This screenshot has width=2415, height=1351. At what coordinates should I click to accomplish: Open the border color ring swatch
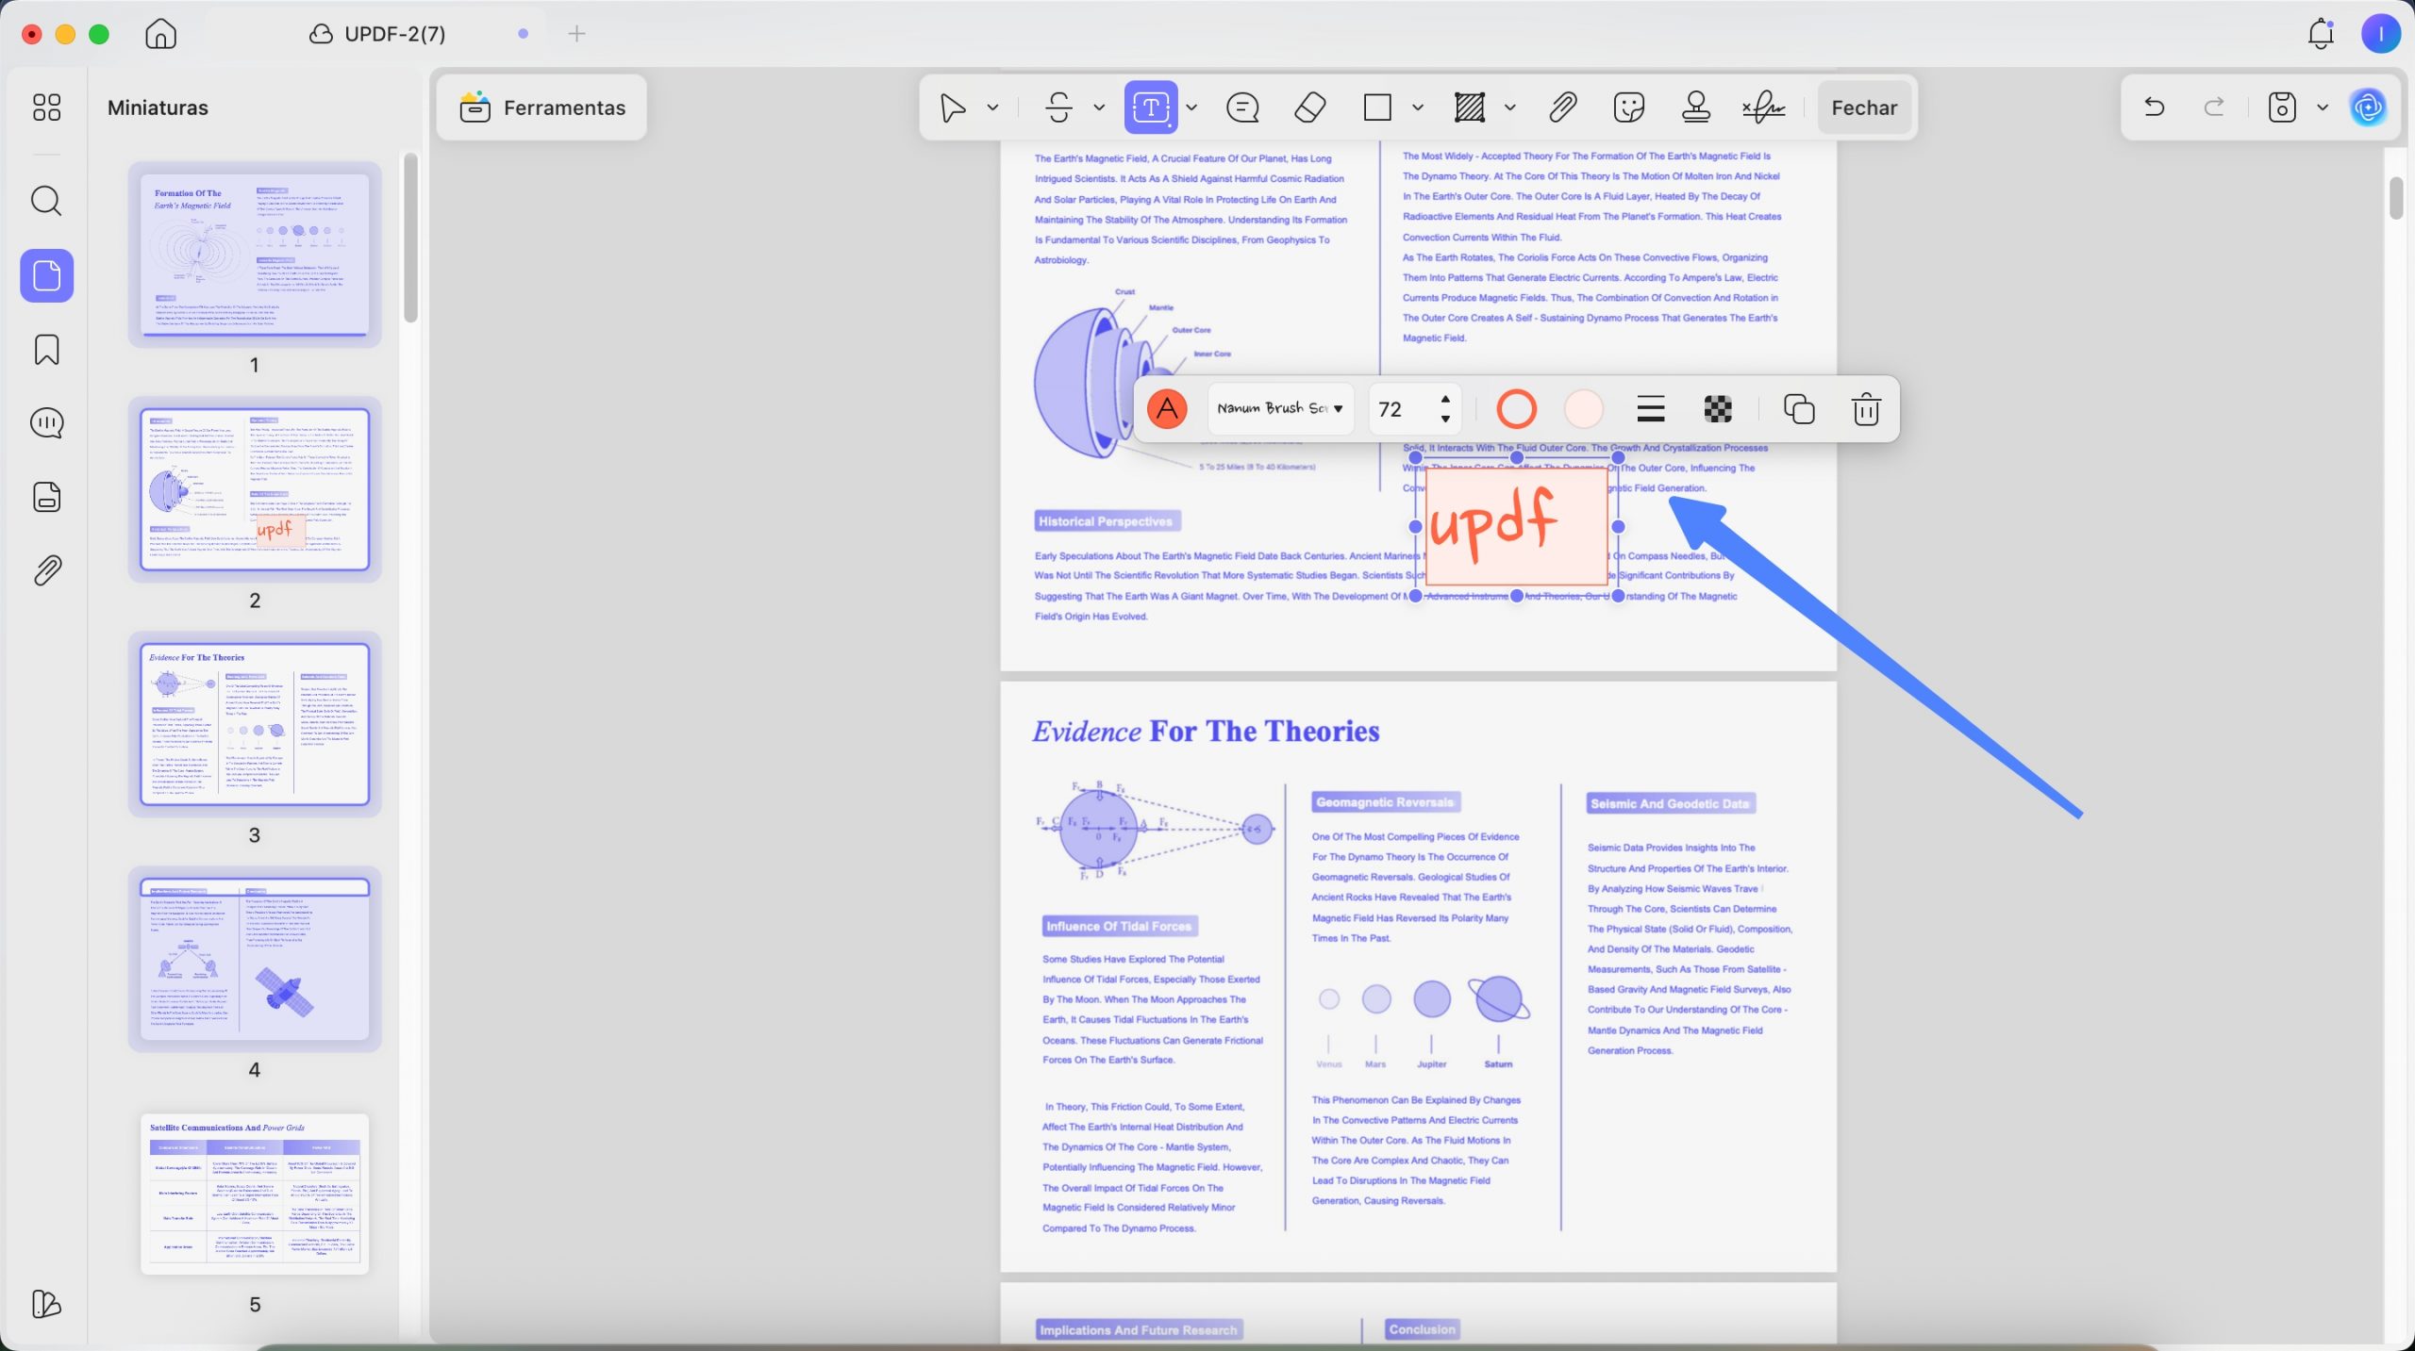(x=1516, y=409)
